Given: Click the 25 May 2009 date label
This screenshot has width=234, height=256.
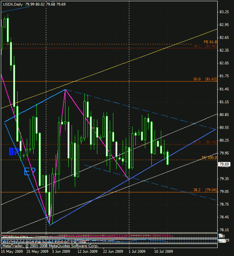Looking at the screenshot, I should click(37, 251).
